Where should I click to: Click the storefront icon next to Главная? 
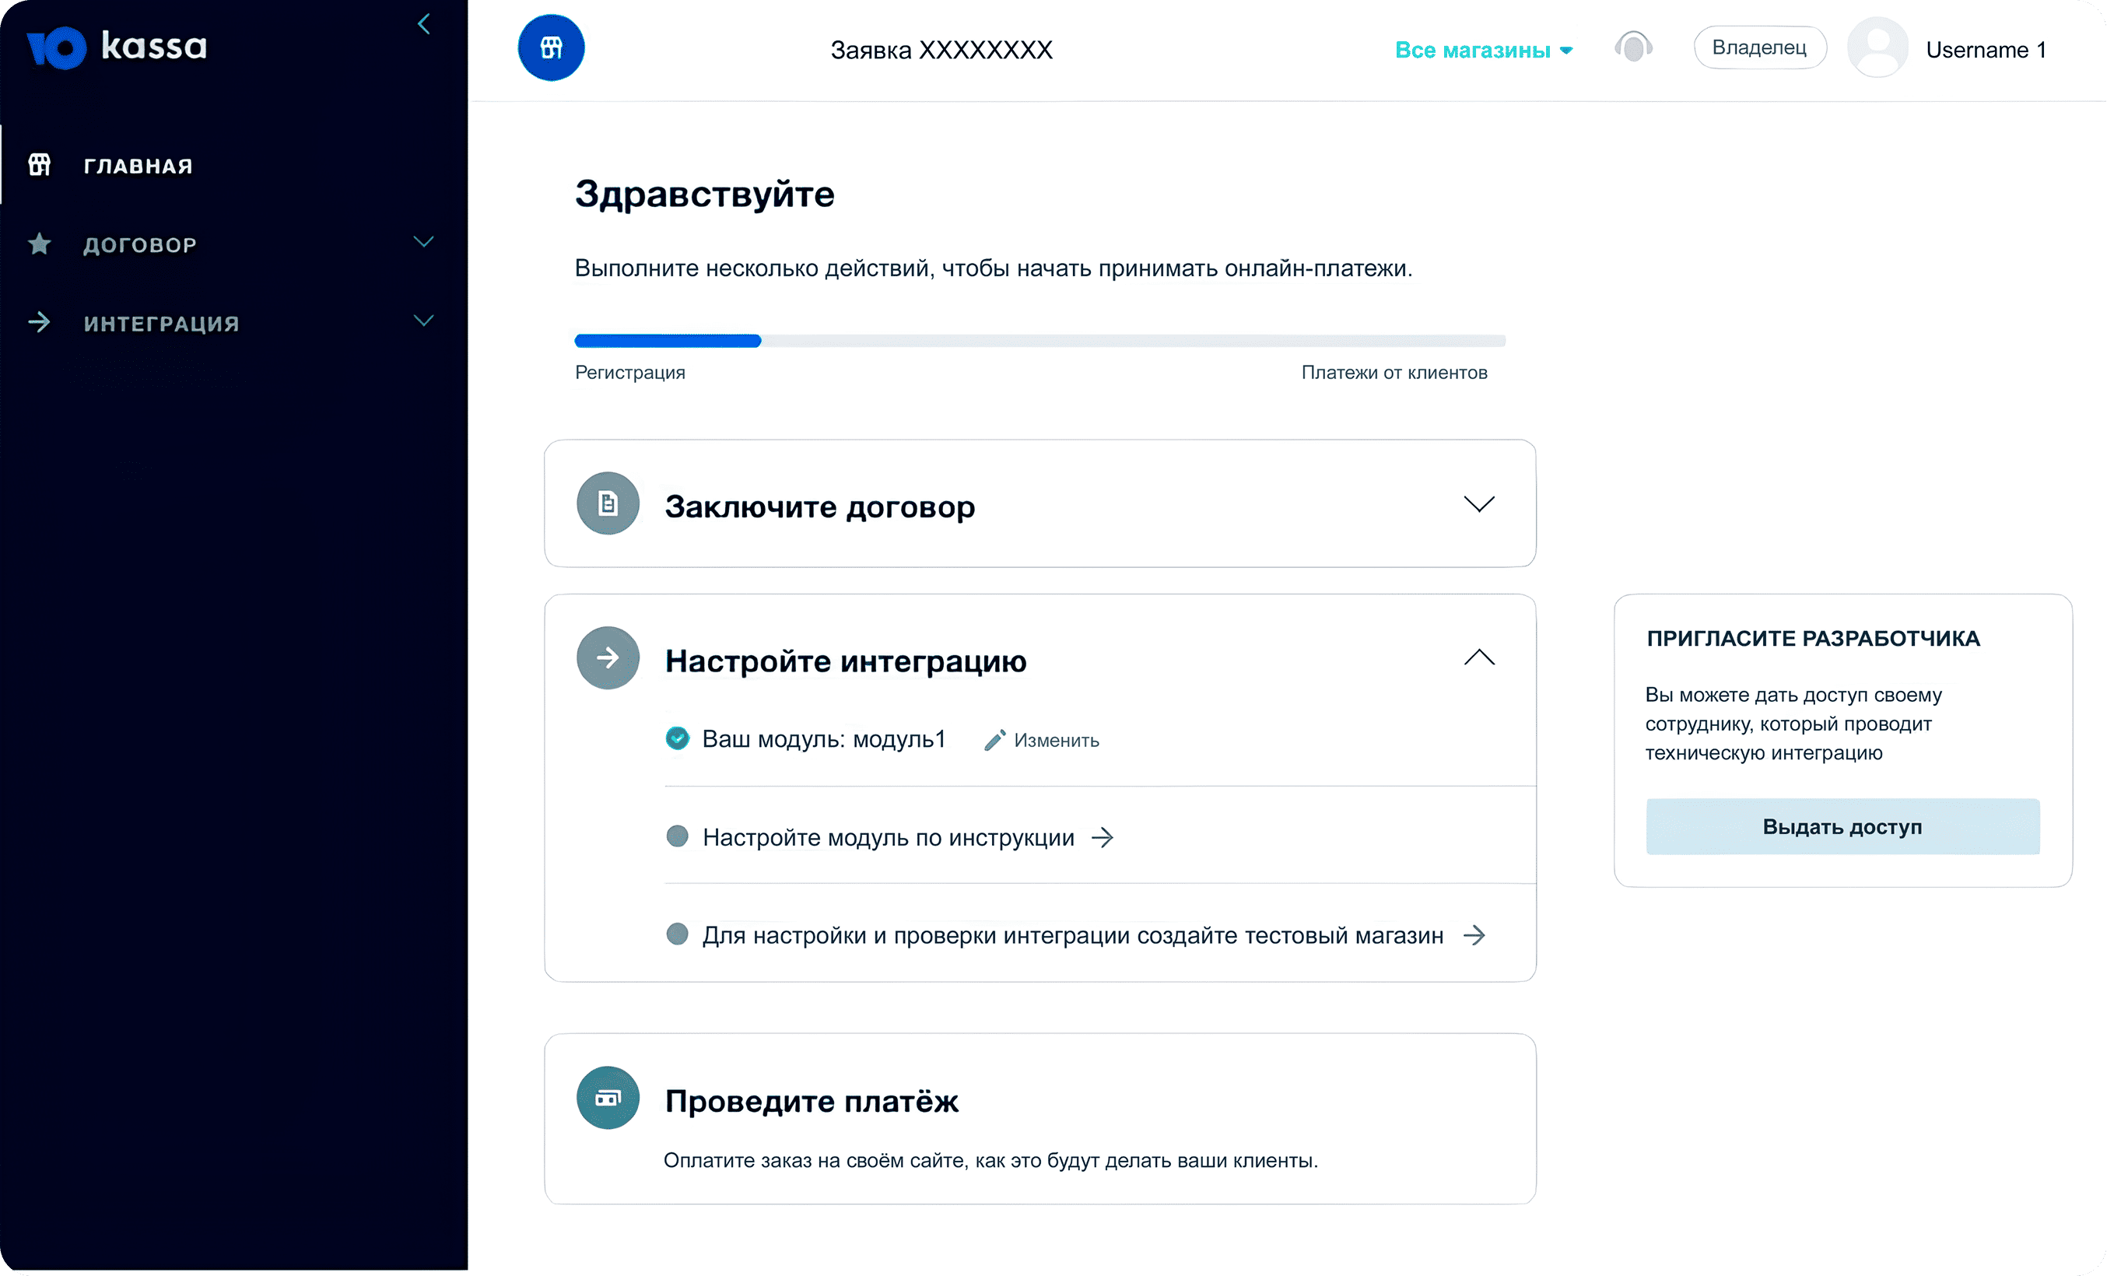(40, 164)
